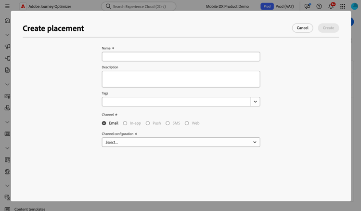Select the SMS channel radio button
Image resolution: width=361 pixels, height=211 pixels.
168,123
